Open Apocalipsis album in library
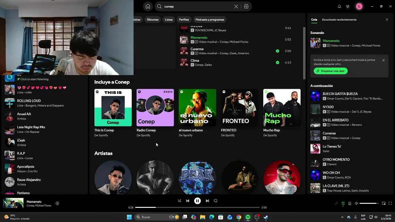 pyautogui.click(x=45, y=169)
